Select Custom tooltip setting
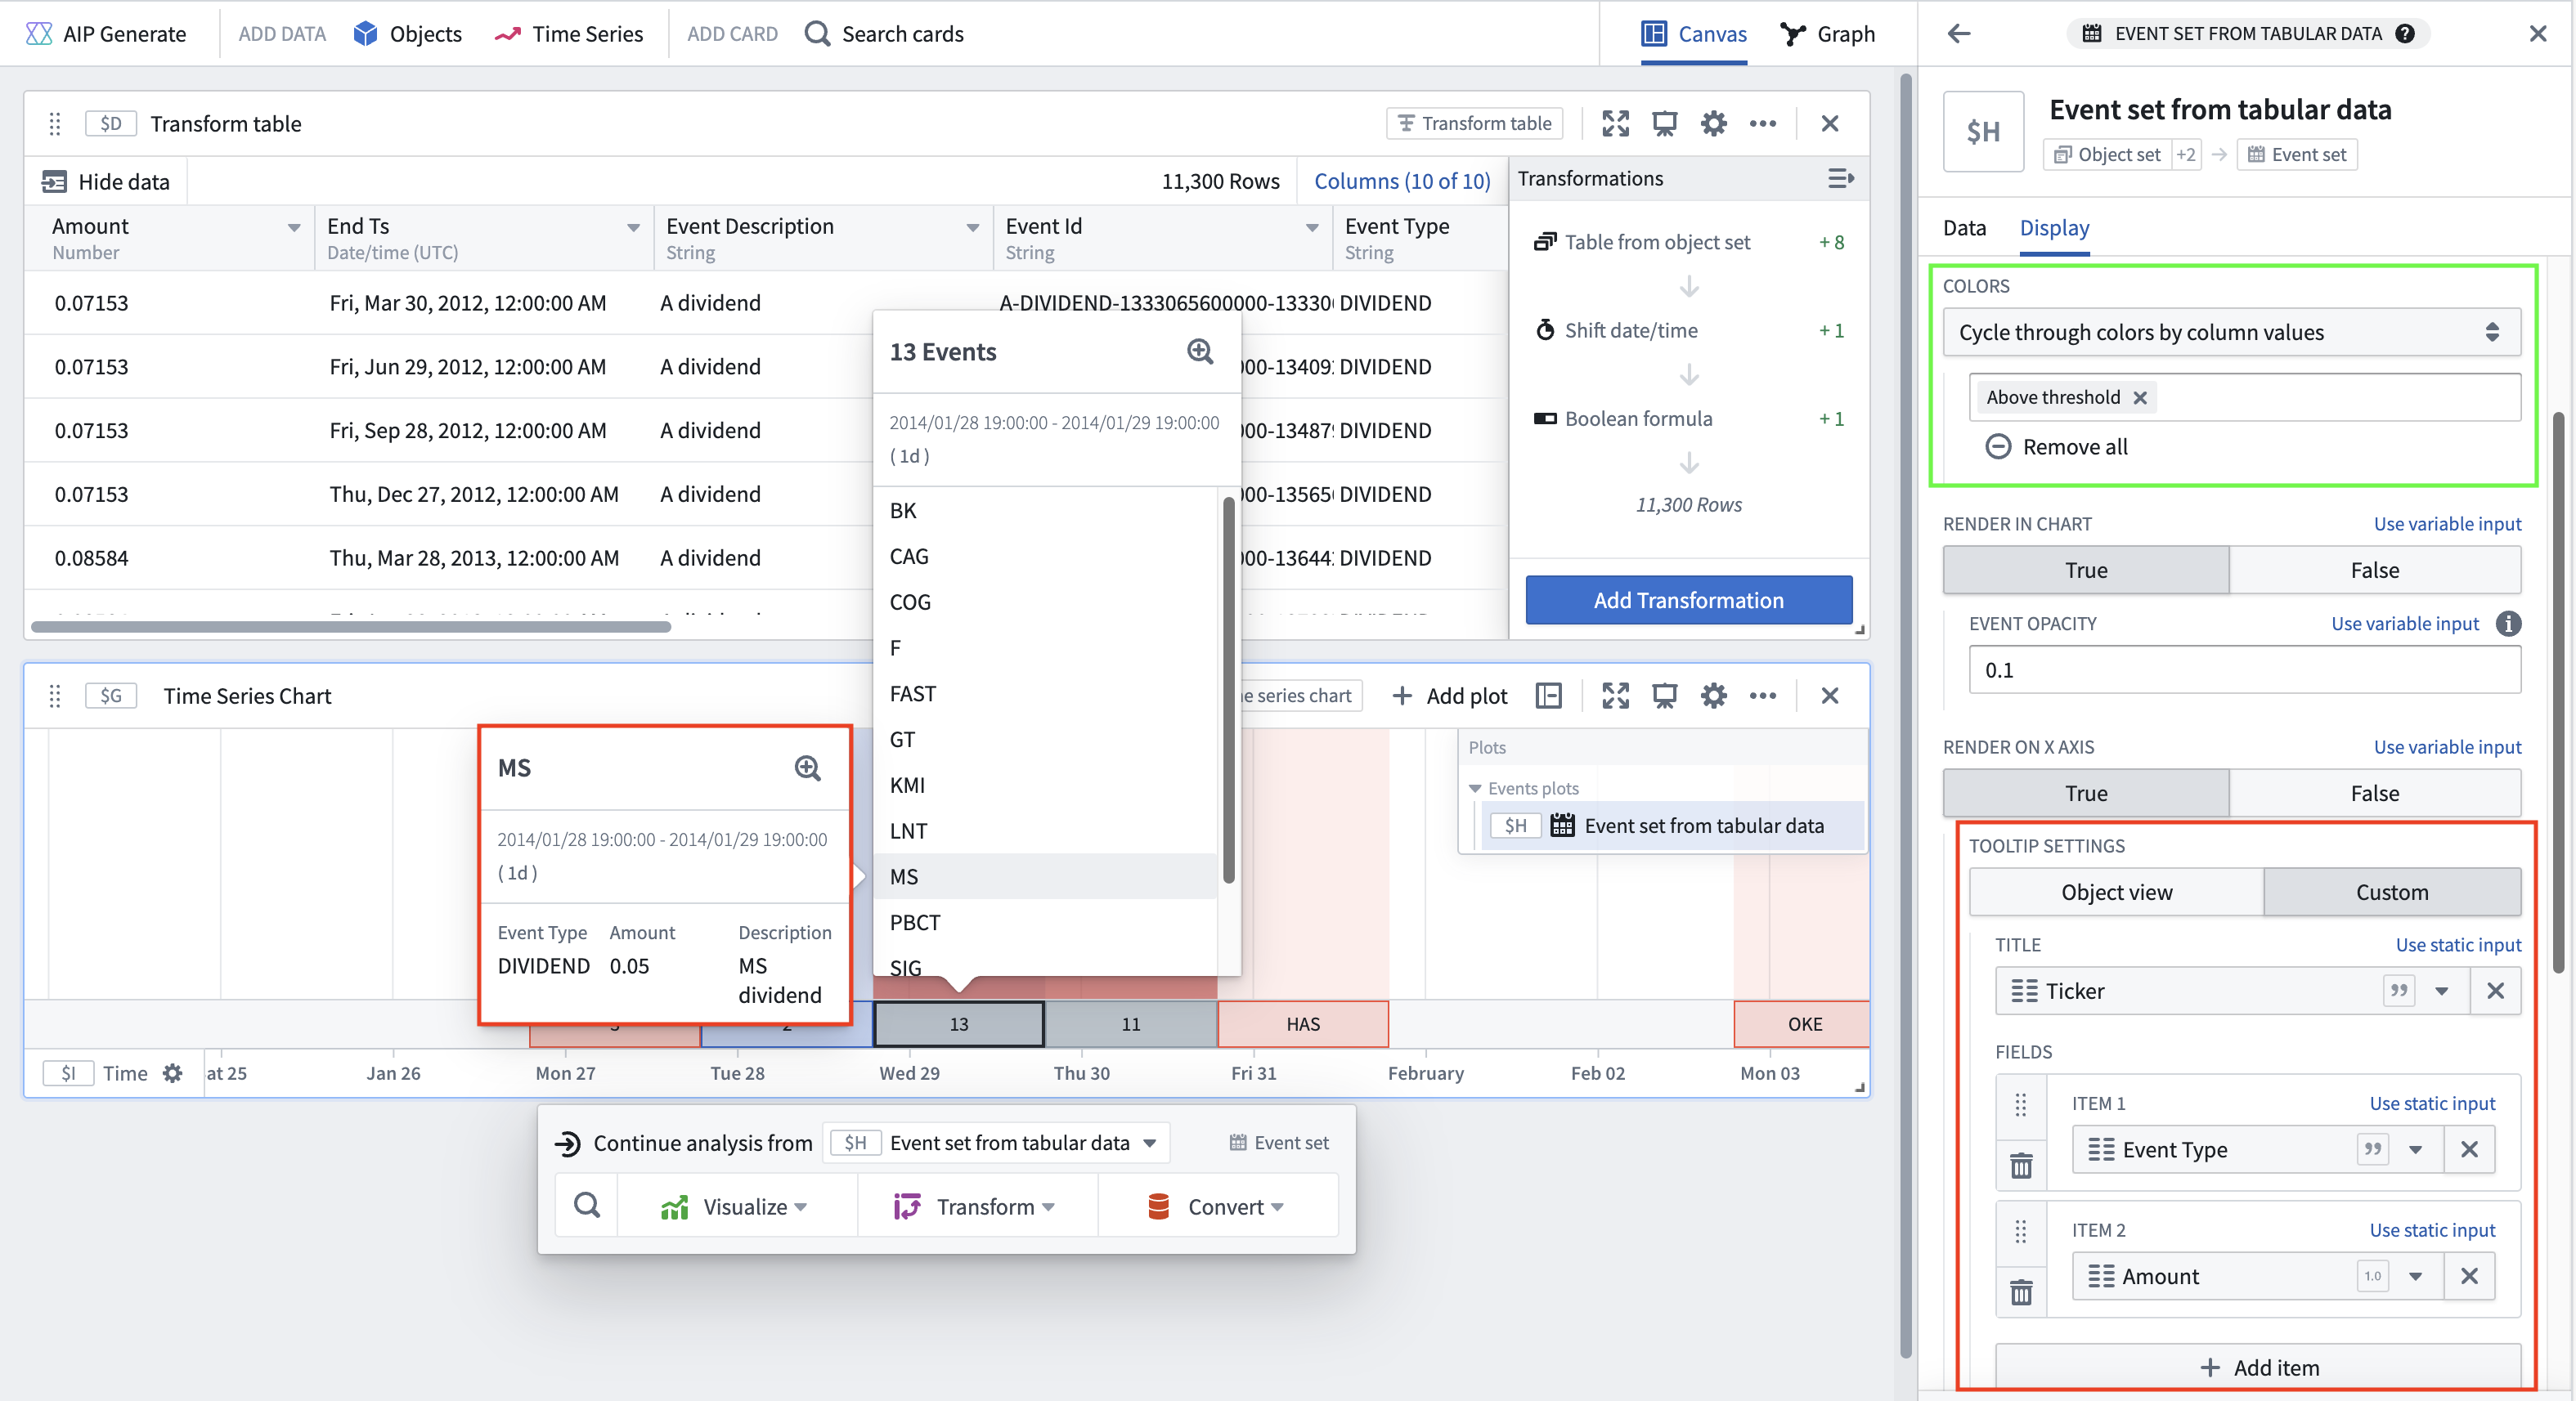Image resolution: width=2576 pixels, height=1401 pixels. click(2391, 892)
